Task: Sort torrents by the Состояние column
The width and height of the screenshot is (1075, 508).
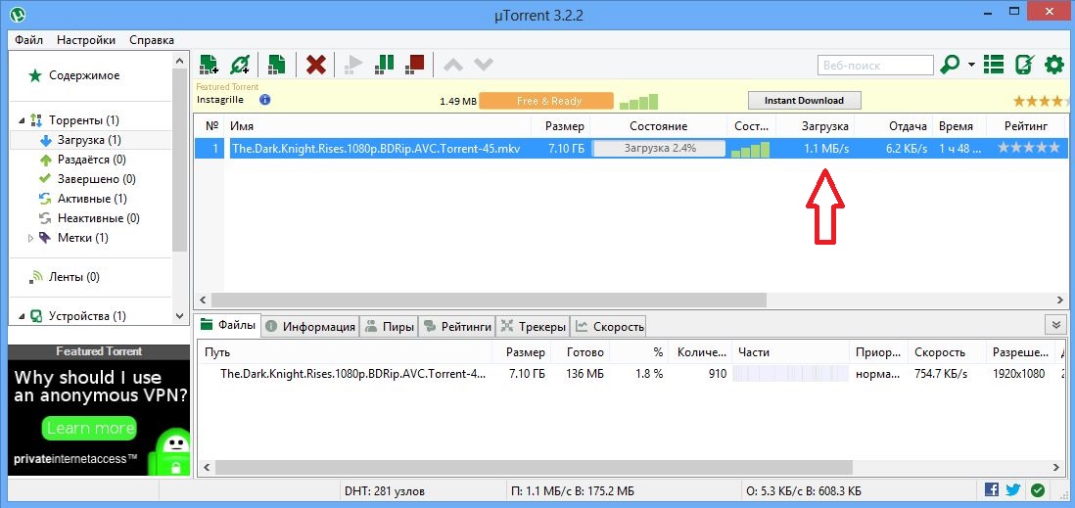Action: click(x=658, y=126)
